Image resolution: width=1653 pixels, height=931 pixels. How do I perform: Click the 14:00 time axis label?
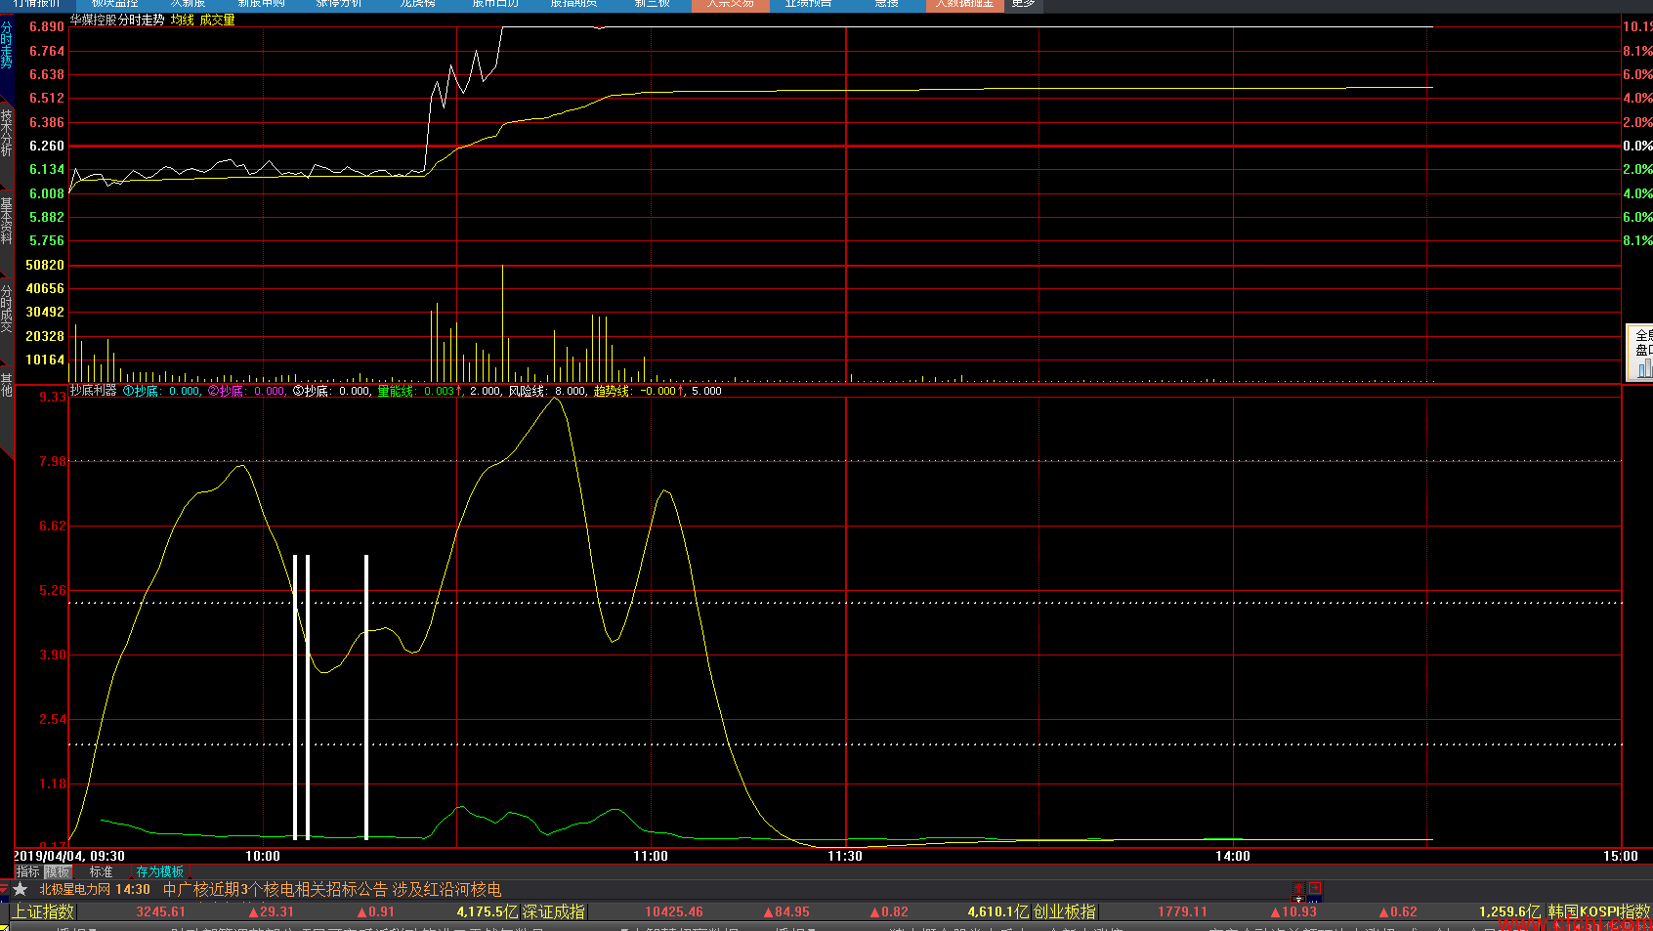1233,856
